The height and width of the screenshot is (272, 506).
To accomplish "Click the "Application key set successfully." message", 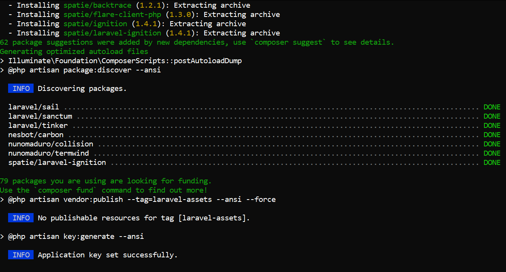I will coord(107,255).
